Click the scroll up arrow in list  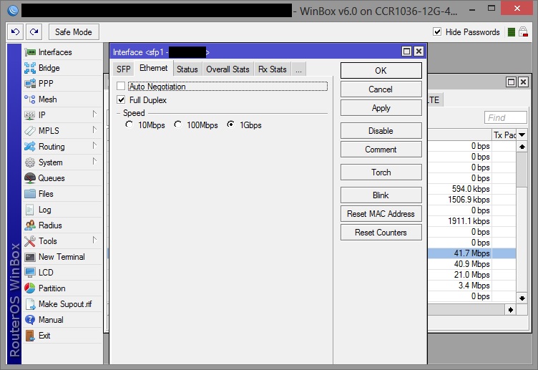[522, 147]
